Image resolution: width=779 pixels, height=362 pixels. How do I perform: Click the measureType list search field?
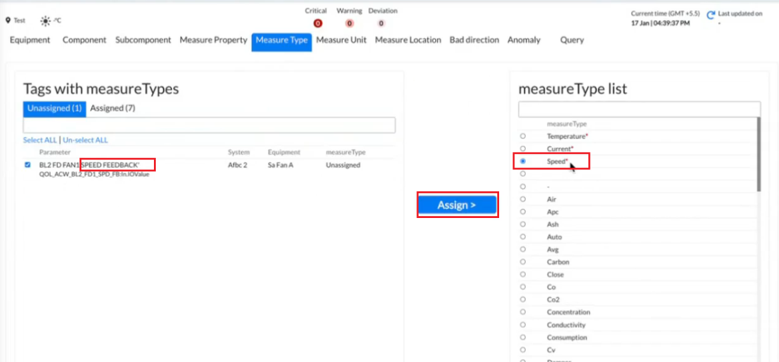click(639, 109)
